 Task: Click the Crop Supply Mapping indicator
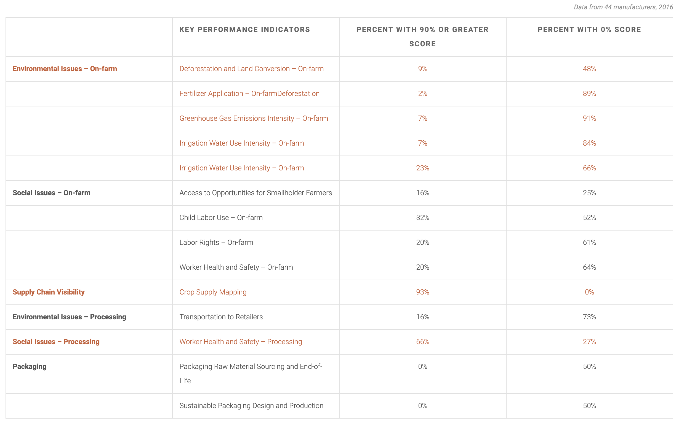pyautogui.click(x=213, y=292)
